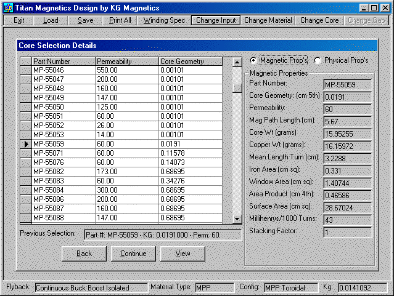Select part MP-55048 in the list
The width and height of the screenshot is (394, 296).
pyautogui.click(x=121, y=89)
